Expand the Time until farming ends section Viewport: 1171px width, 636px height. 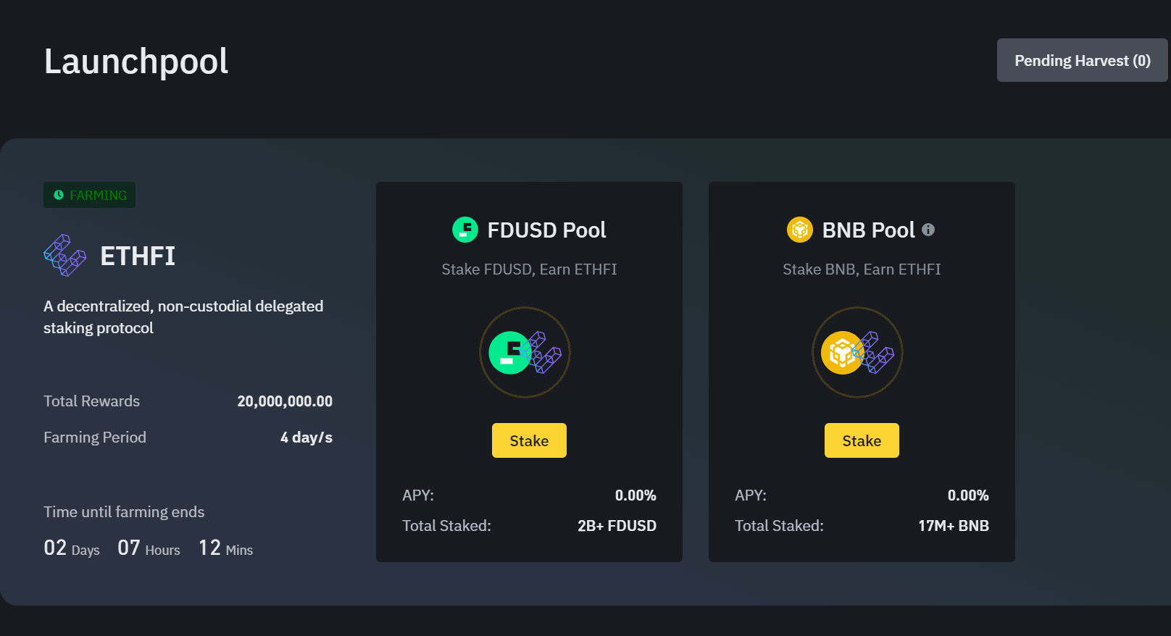[124, 511]
